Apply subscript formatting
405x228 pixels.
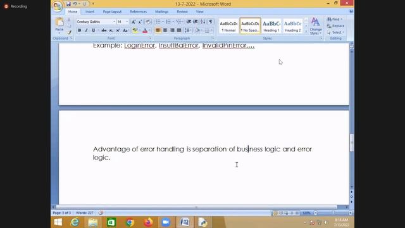(x=111, y=30)
